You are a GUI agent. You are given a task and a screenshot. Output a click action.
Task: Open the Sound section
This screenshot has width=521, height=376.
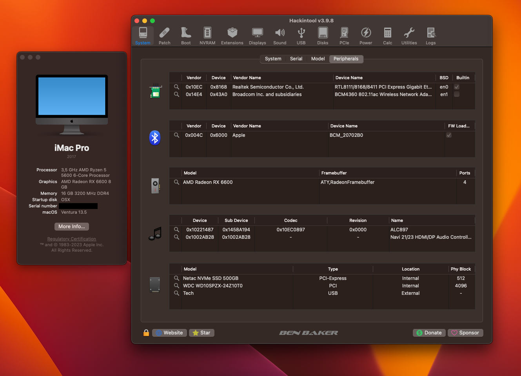[280, 36]
